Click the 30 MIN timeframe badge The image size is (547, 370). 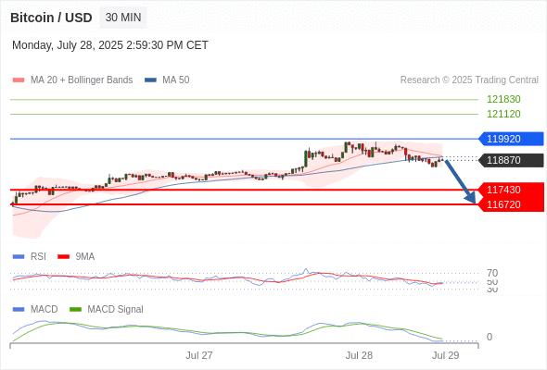click(x=123, y=18)
